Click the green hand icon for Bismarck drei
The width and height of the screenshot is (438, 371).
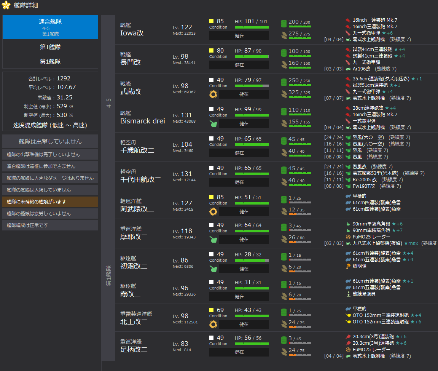(213, 124)
